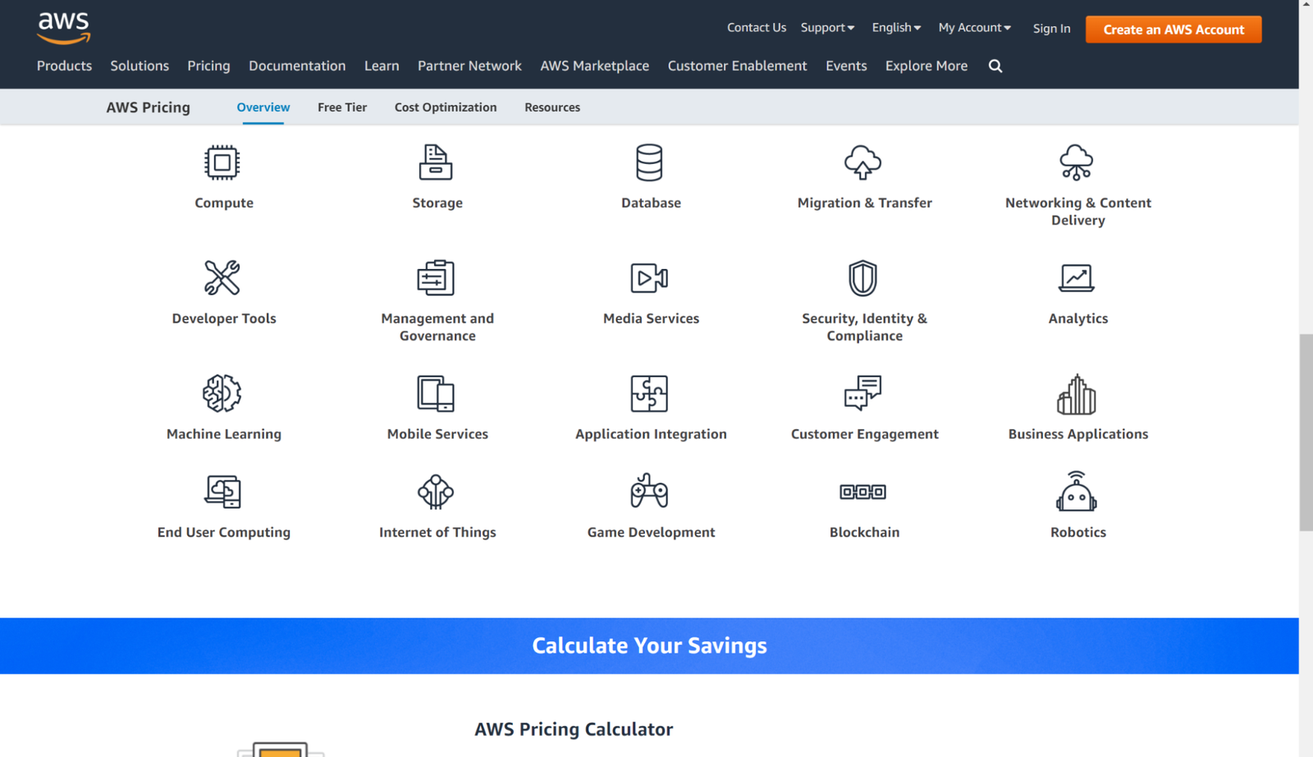Open the Partner Network menu

469,66
